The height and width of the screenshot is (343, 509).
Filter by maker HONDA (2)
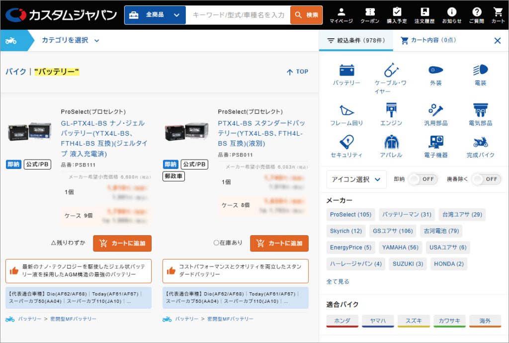pos(449,264)
